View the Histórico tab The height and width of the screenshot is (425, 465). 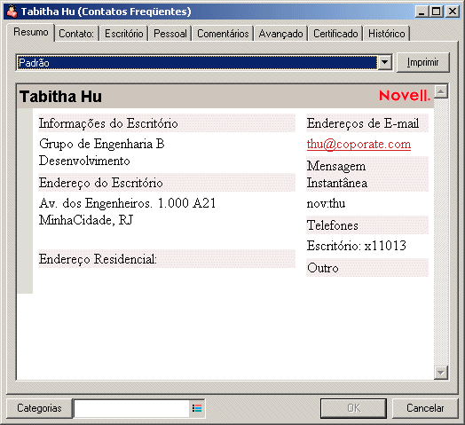pyautogui.click(x=387, y=34)
